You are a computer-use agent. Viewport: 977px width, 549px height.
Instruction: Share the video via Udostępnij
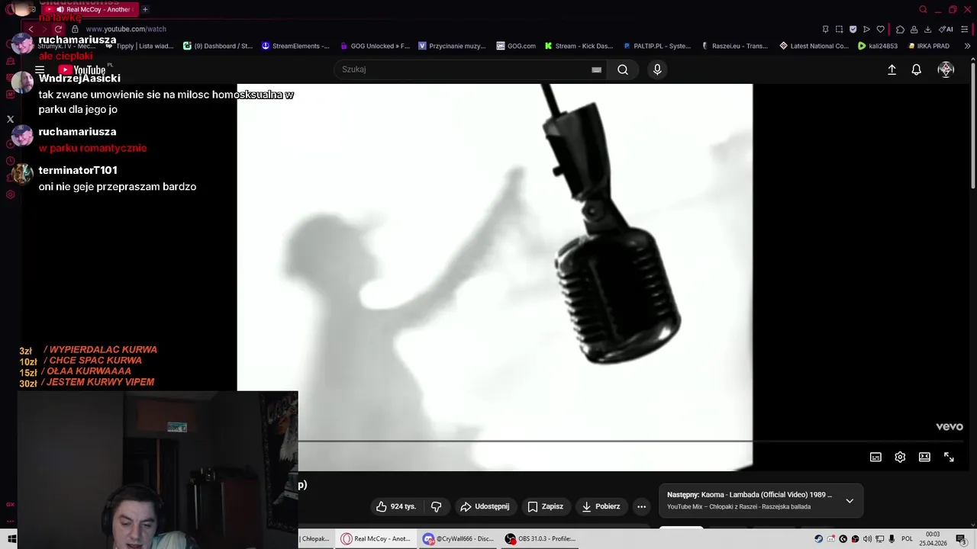pos(485,506)
